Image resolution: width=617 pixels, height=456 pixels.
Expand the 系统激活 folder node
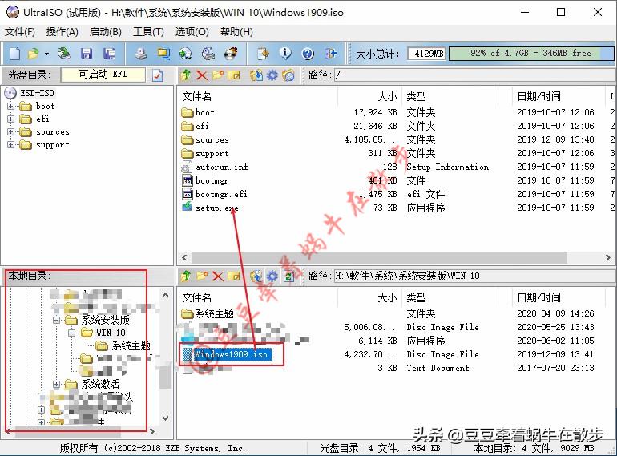[x=57, y=384]
